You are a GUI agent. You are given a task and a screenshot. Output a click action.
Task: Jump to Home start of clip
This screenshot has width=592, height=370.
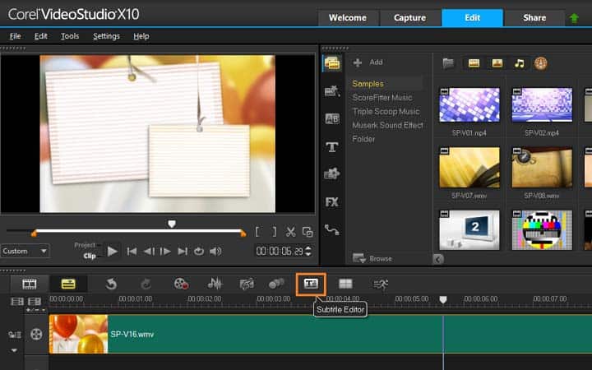(x=132, y=251)
